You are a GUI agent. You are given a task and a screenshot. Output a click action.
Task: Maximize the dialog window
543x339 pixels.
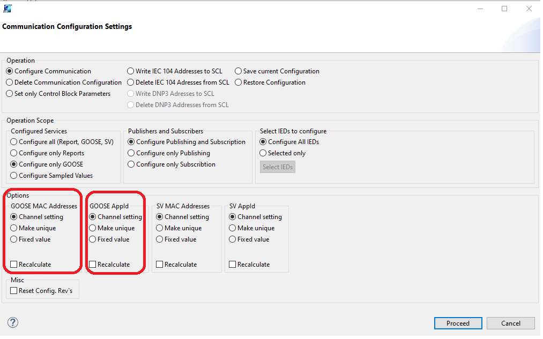(504, 9)
